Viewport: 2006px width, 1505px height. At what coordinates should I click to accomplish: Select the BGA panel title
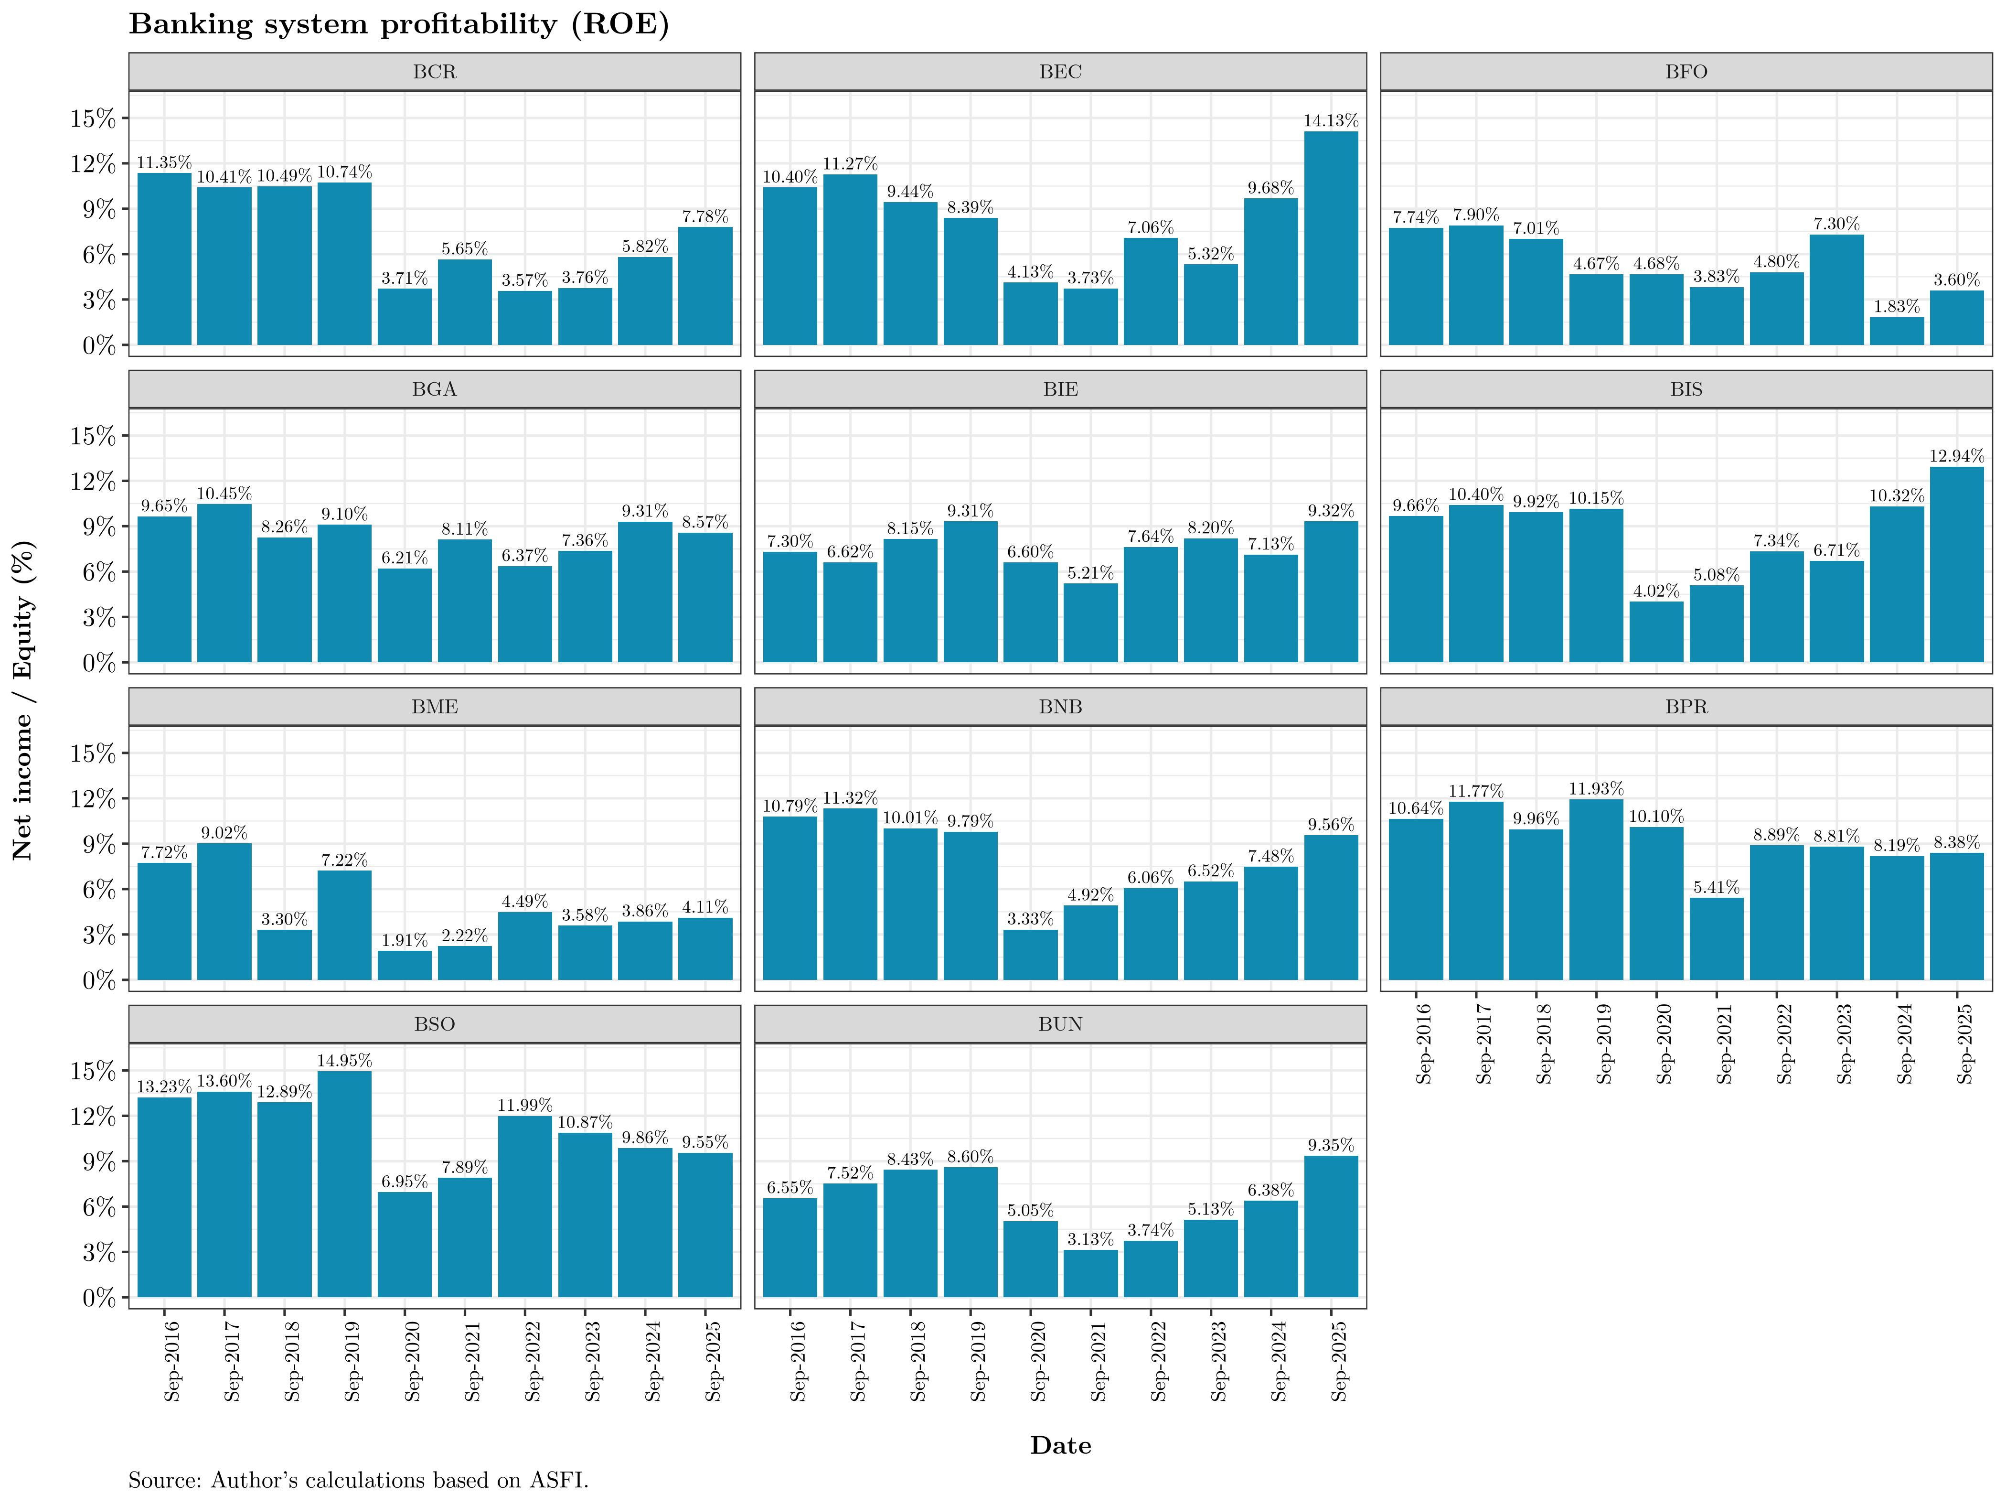coord(434,389)
